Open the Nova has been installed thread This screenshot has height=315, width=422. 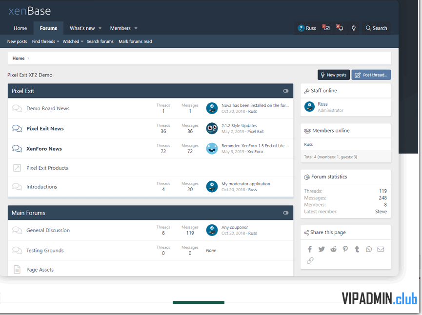(x=255, y=105)
